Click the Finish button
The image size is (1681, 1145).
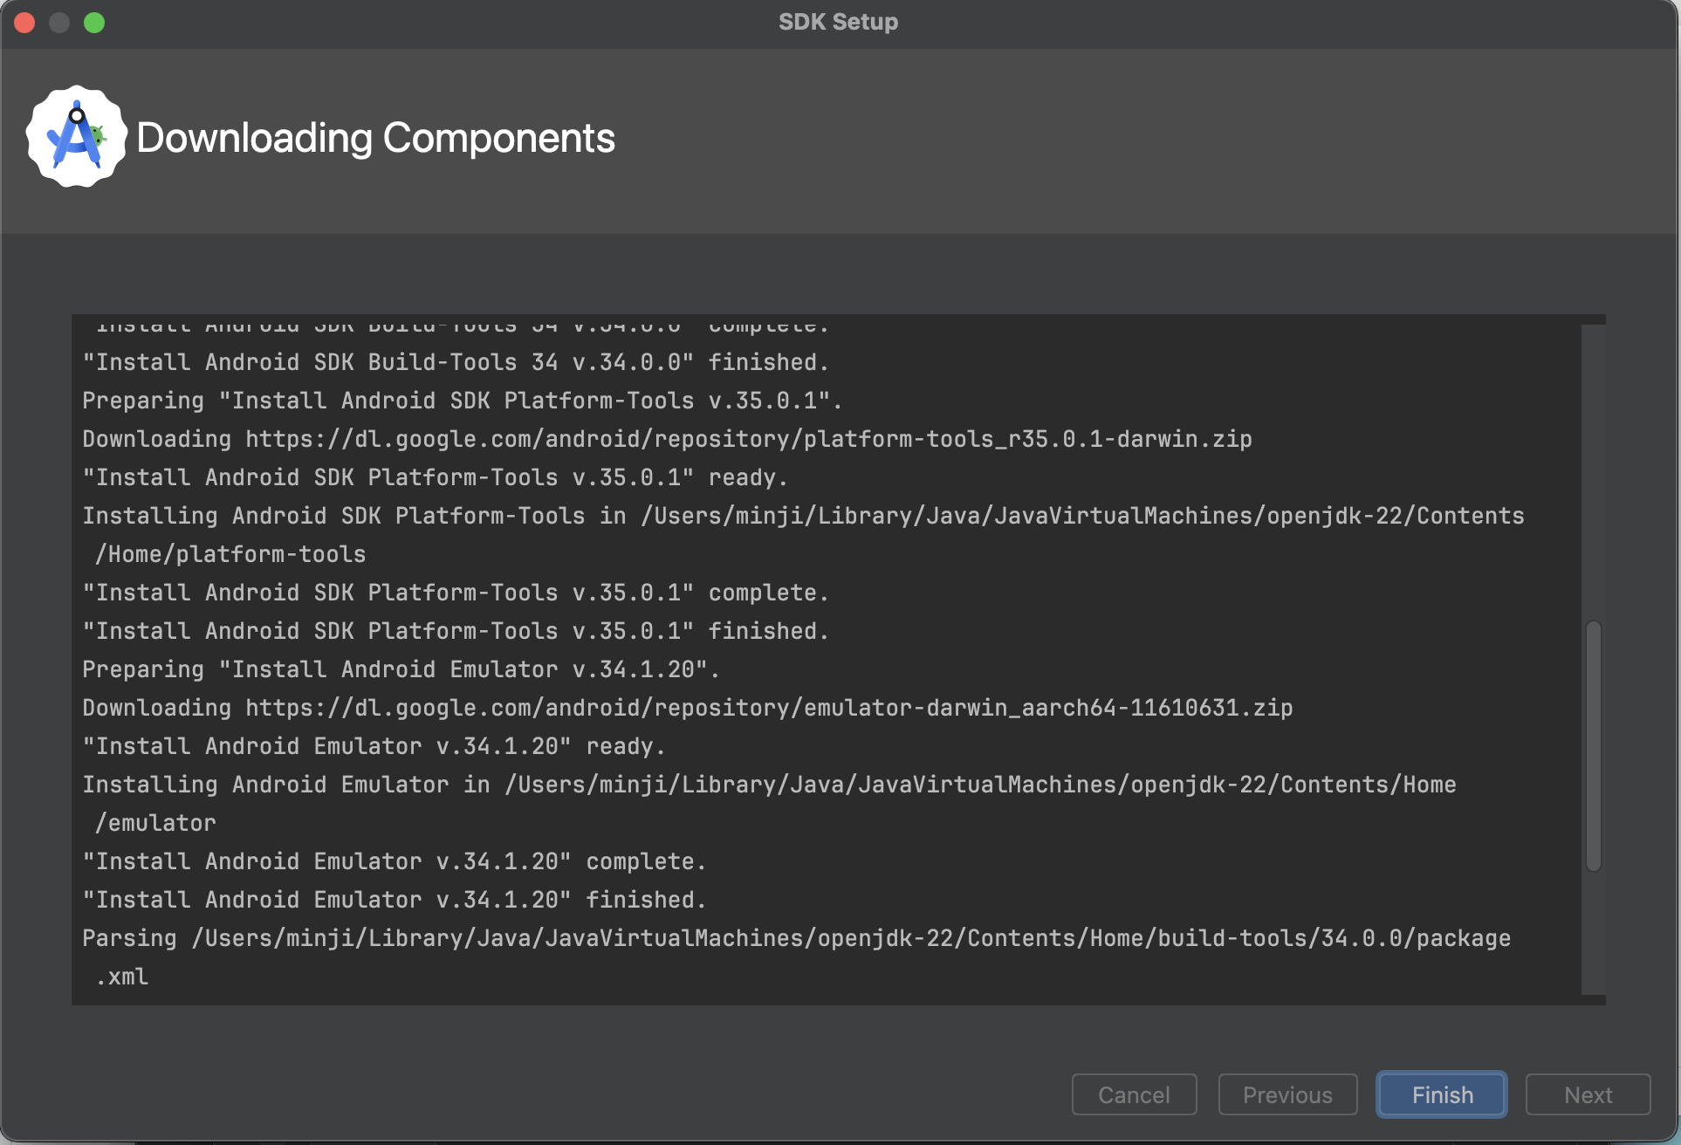coord(1442,1094)
